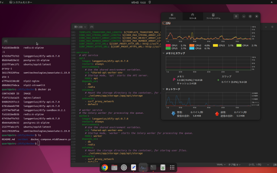The height and width of the screenshot is (173, 277).
Task: Click the CPU1 red color swatch
Action: click(168, 45)
